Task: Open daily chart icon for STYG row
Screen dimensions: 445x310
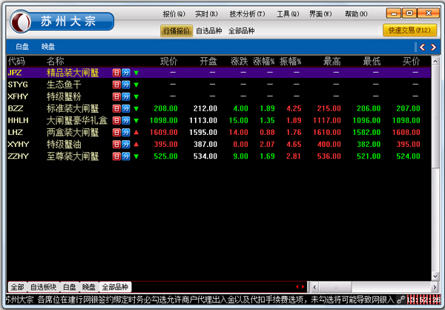Action: [x=116, y=85]
